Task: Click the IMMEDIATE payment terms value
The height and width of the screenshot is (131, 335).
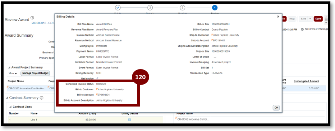Action: (x=102, y=51)
